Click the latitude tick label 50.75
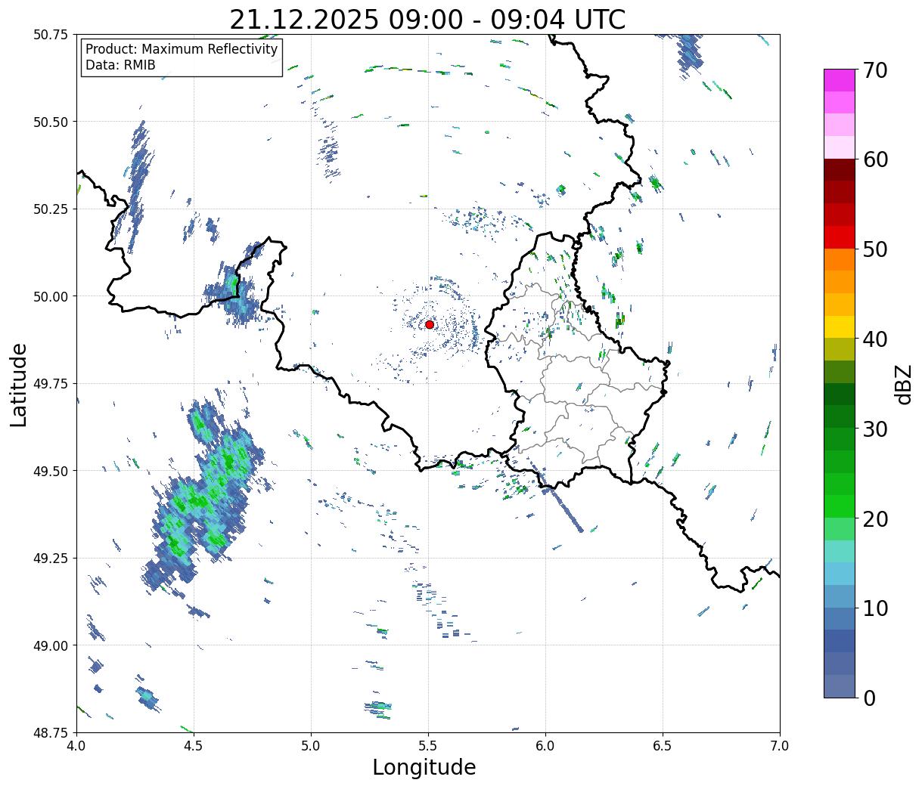The height and width of the screenshot is (786, 922). pyautogui.click(x=50, y=35)
